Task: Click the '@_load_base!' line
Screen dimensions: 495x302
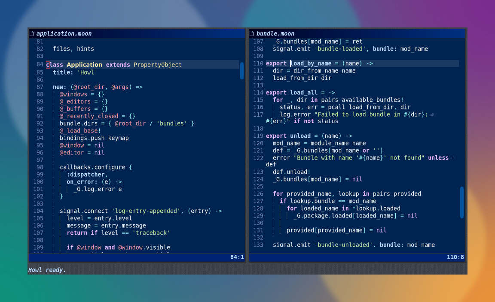Action: pos(80,130)
